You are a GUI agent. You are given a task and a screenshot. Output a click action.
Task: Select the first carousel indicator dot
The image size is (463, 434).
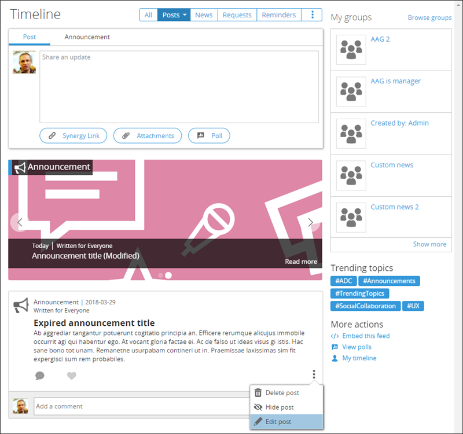point(160,275)
